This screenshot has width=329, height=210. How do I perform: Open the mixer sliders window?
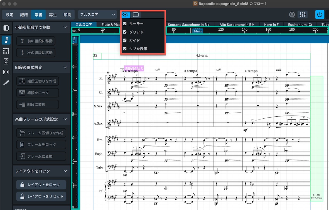pos(303,14)
